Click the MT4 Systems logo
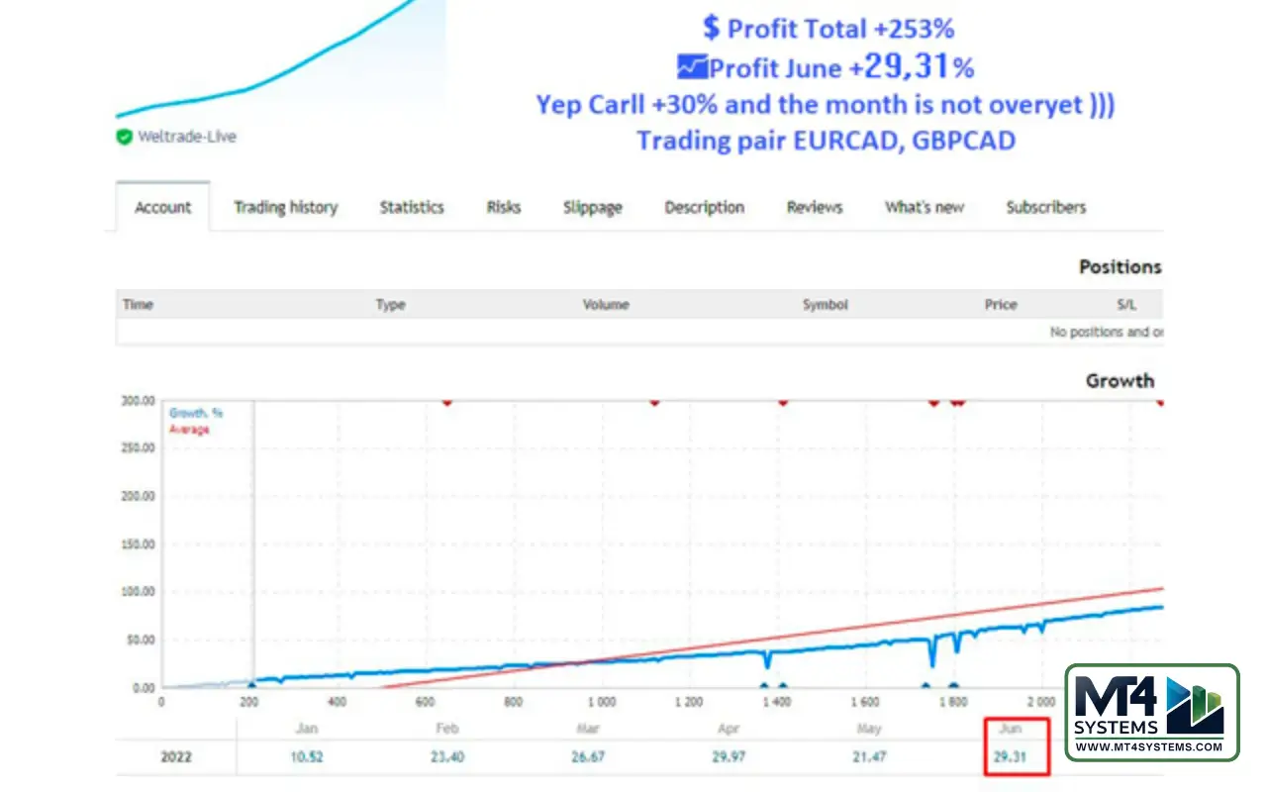 pos(1151,711)
